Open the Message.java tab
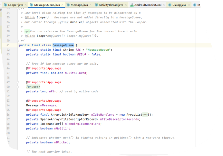Image resolution: width=223 pixels, height=156 pixels. point(79,5)
